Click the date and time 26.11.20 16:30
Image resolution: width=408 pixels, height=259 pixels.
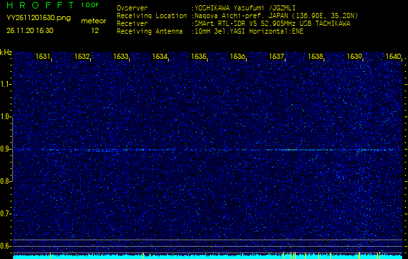[30, 30]
